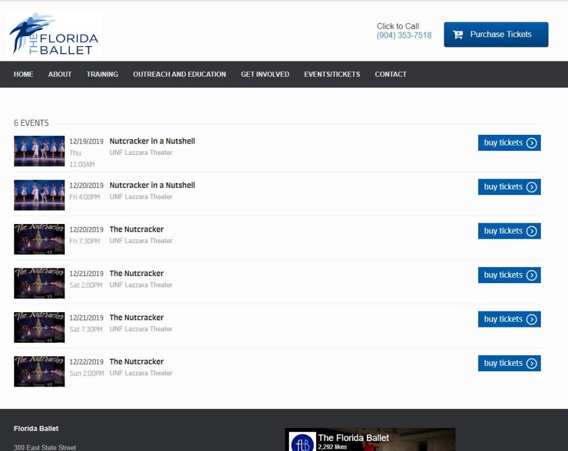Open 'The Florida Ballet' Facebook page title
The image size is (568, 451).
pyautogui.click(x=354, y=438)
